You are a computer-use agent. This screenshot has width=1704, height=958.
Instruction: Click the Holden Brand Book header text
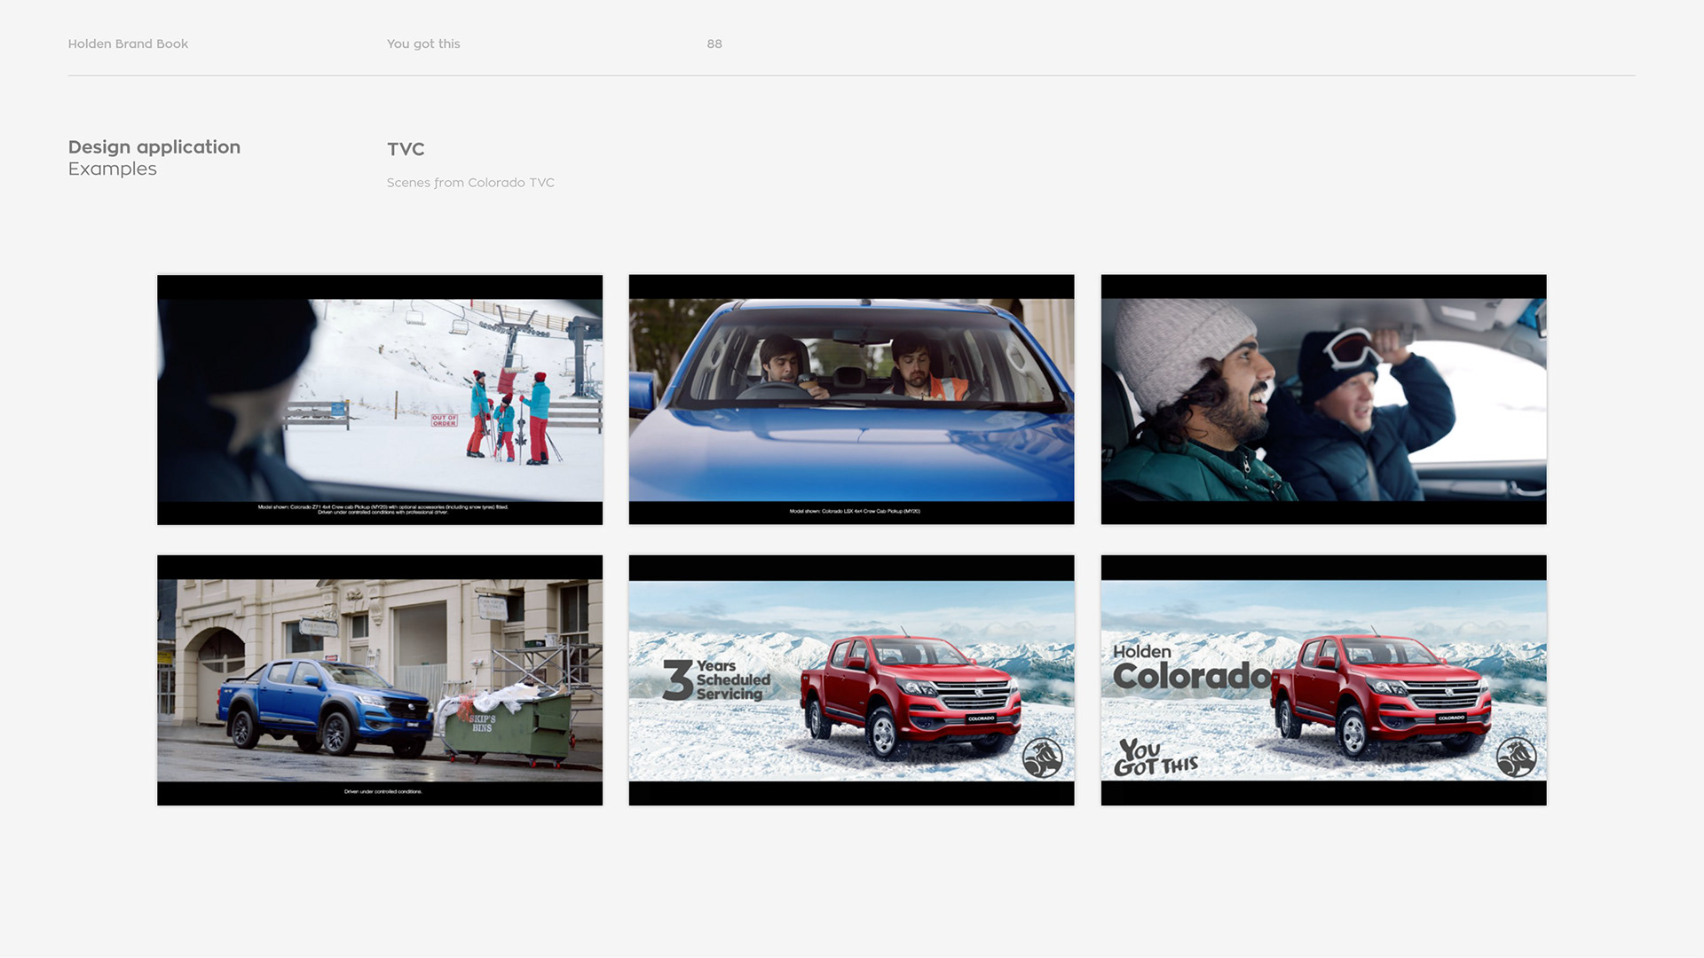[x=128, y=43]
